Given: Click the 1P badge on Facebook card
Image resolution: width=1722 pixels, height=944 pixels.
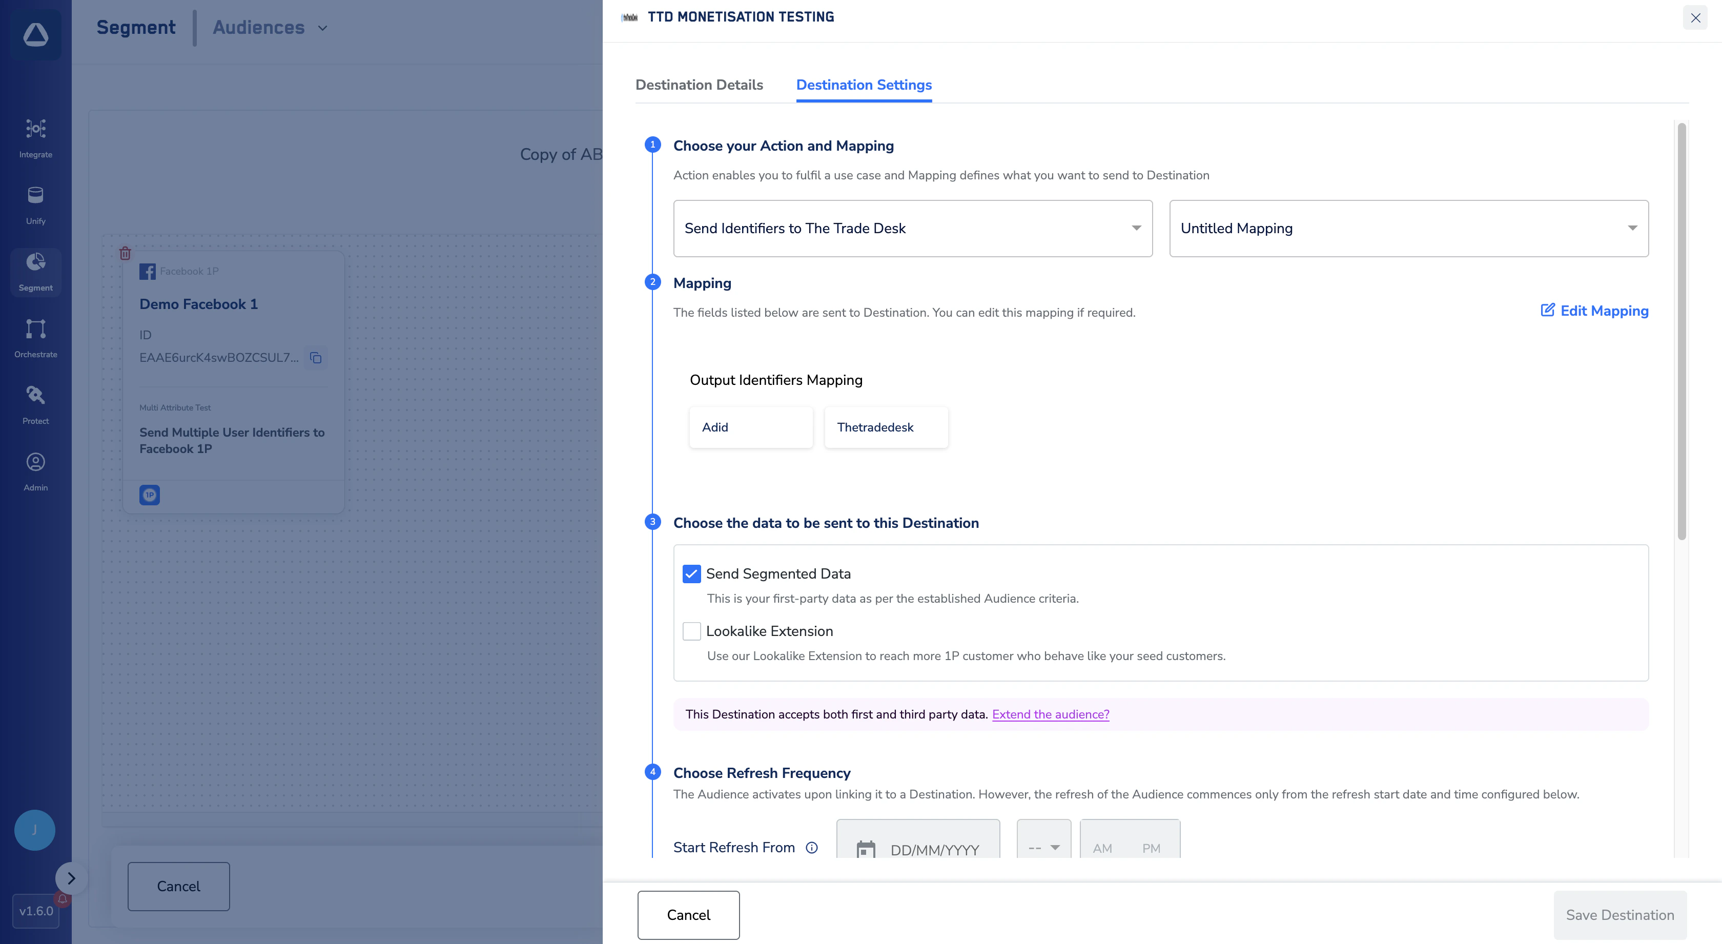Looking at the screenshot, I should pos(150,495).
